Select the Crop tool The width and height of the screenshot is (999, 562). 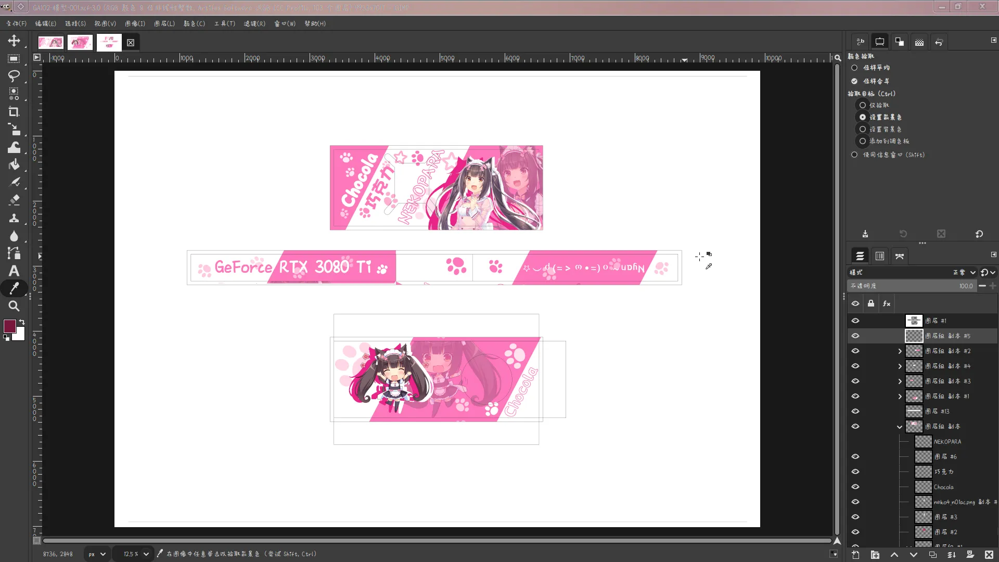click(x=14, y=112)
